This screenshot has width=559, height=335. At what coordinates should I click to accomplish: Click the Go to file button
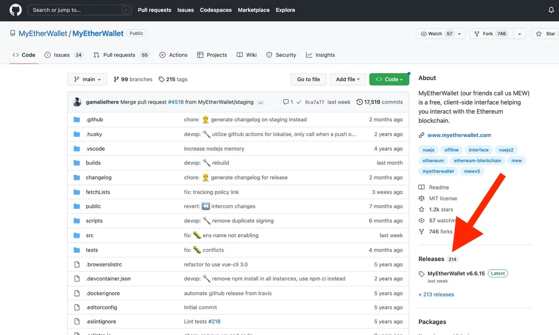tap(308, 79)
